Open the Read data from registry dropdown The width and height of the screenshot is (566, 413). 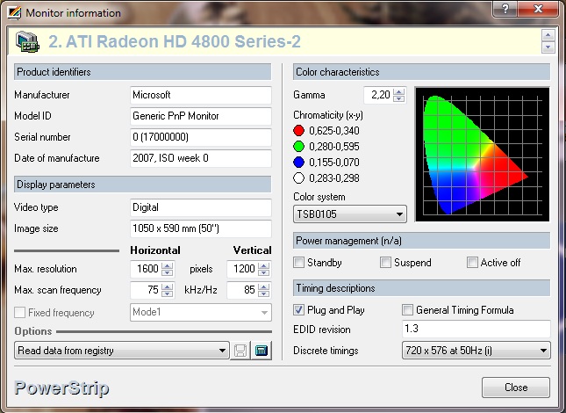(122, 351)
